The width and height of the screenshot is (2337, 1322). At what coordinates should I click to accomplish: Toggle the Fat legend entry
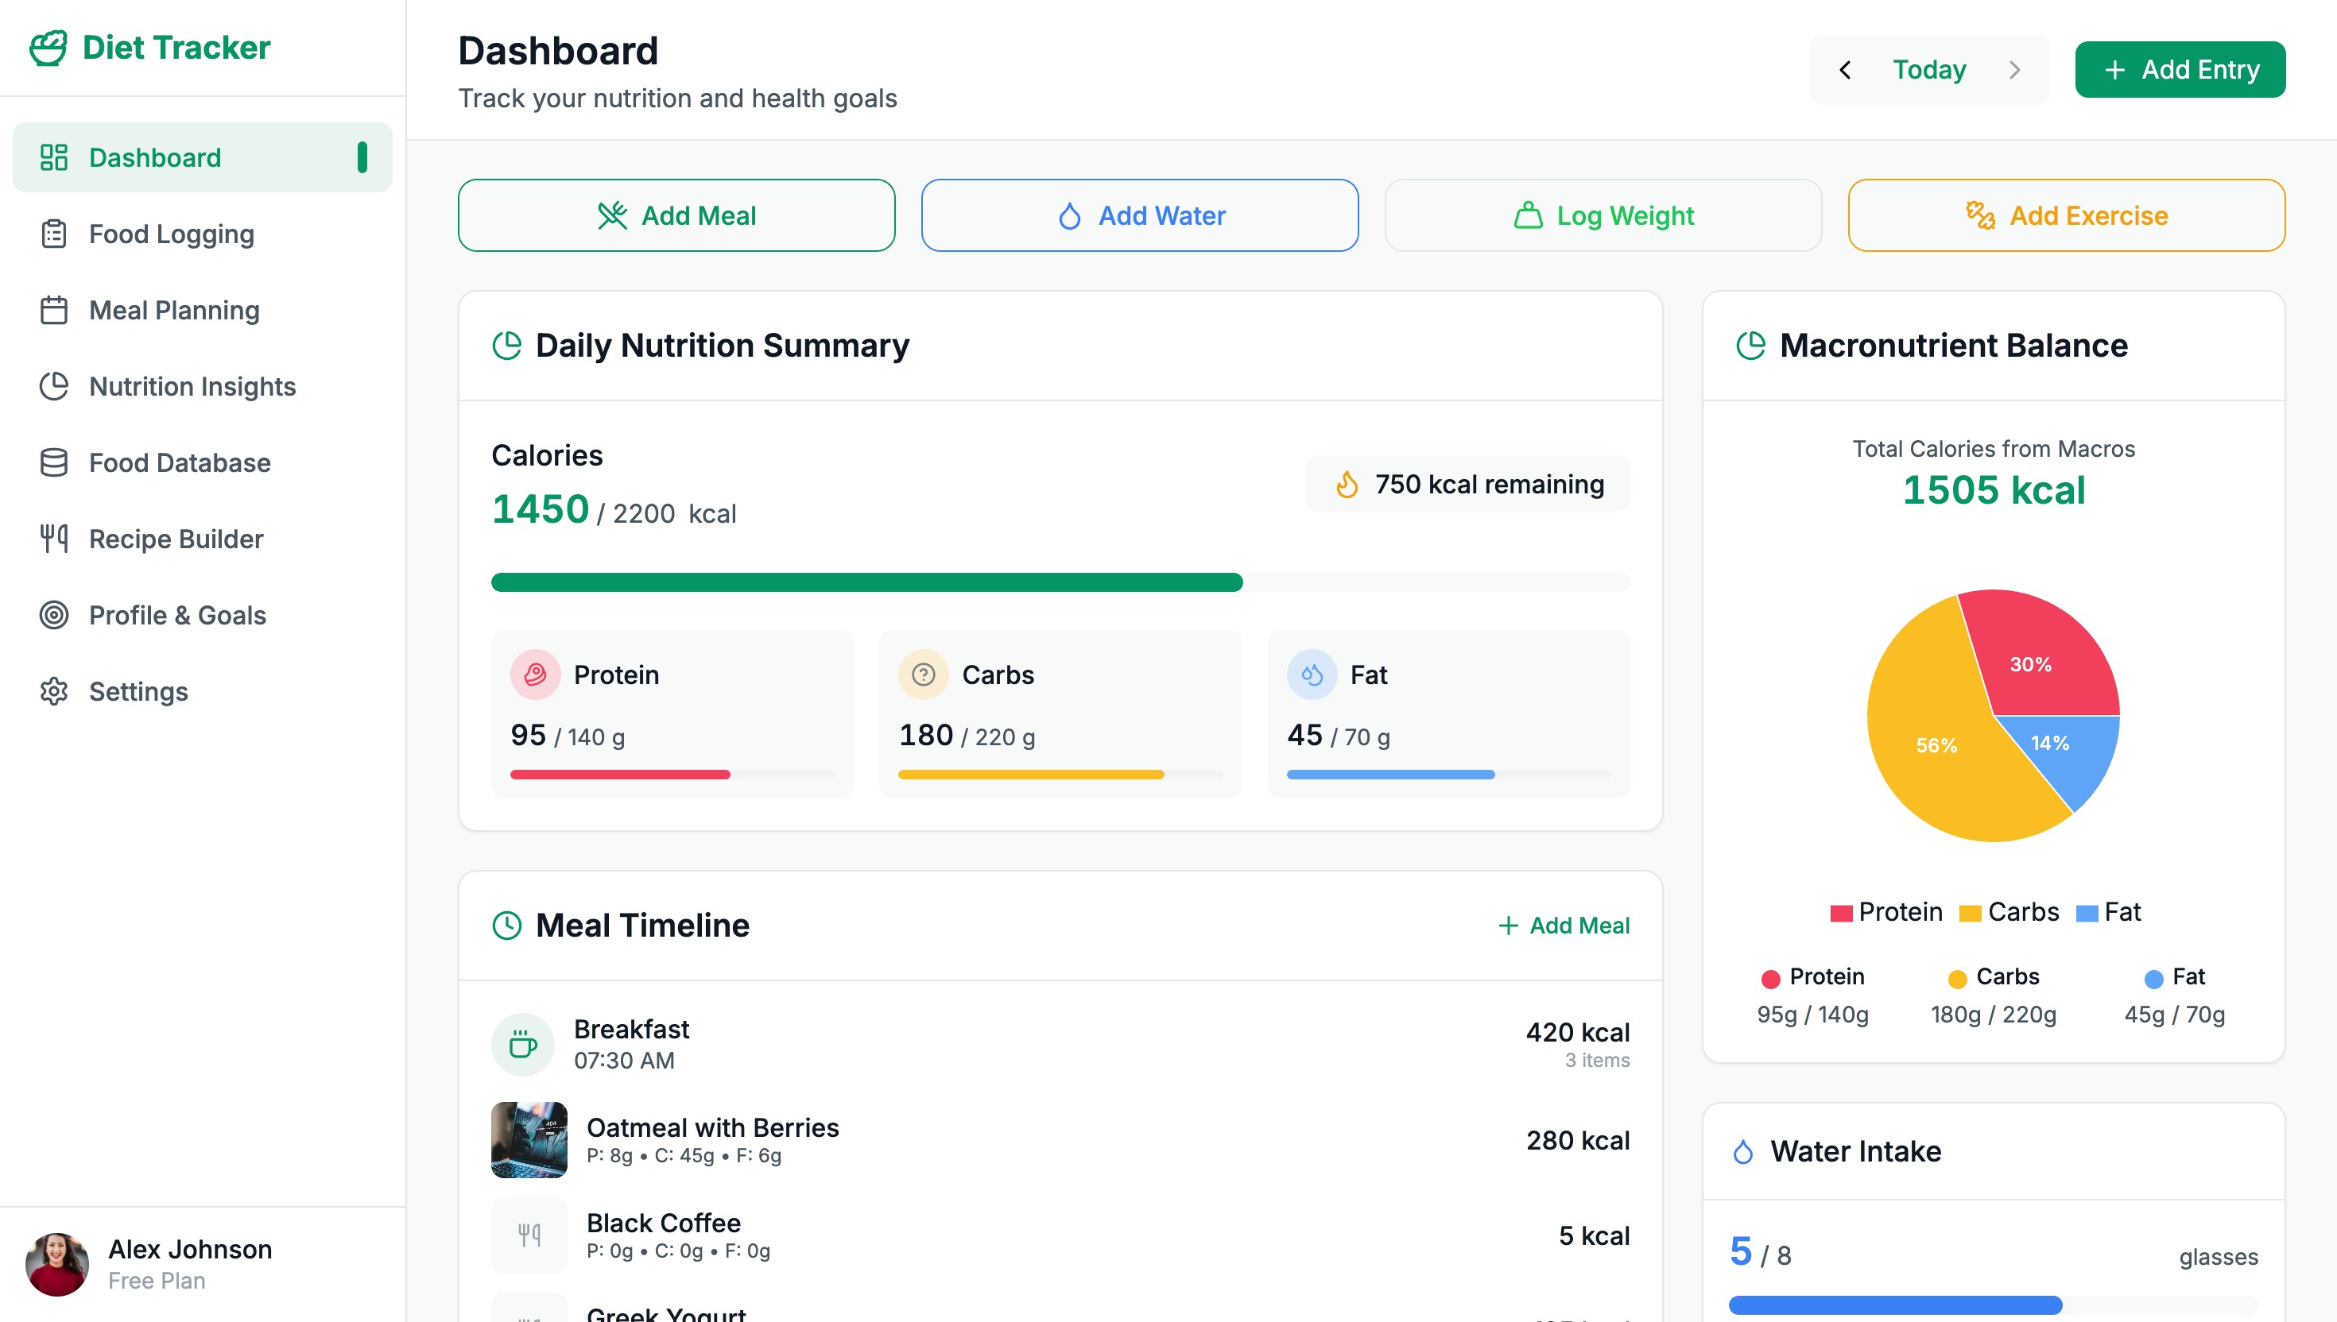click(2088, 911)
